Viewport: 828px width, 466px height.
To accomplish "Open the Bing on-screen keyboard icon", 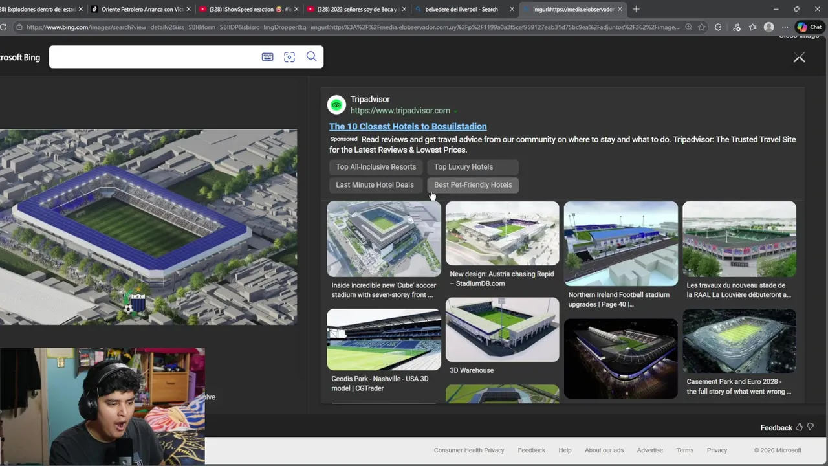I will pos(267,57).
